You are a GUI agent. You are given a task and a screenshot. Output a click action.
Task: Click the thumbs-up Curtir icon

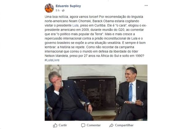(55, 125)
